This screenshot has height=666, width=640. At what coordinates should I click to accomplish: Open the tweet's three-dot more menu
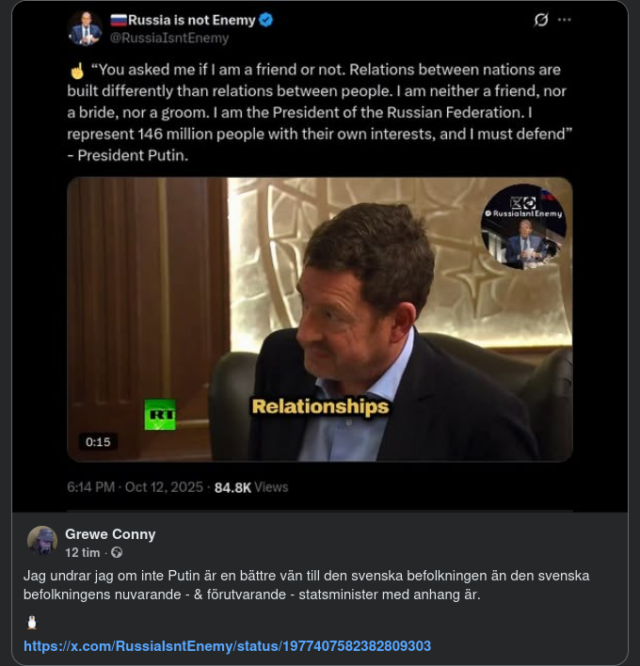pyautogui.click(x=565, y=20)
